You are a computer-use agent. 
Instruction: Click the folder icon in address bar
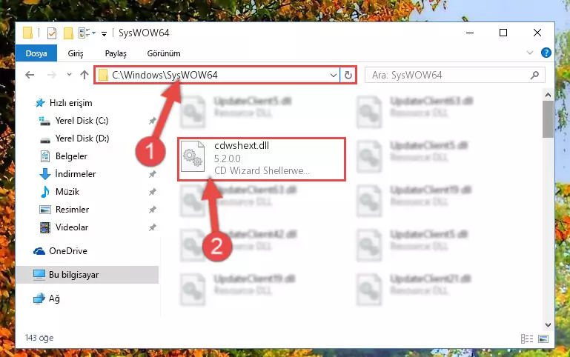click(x=103, y=75)
